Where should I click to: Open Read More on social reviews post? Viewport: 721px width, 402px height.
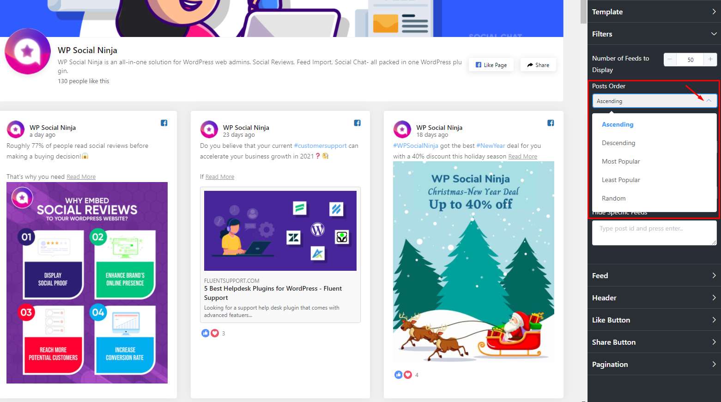pos(81,177)
